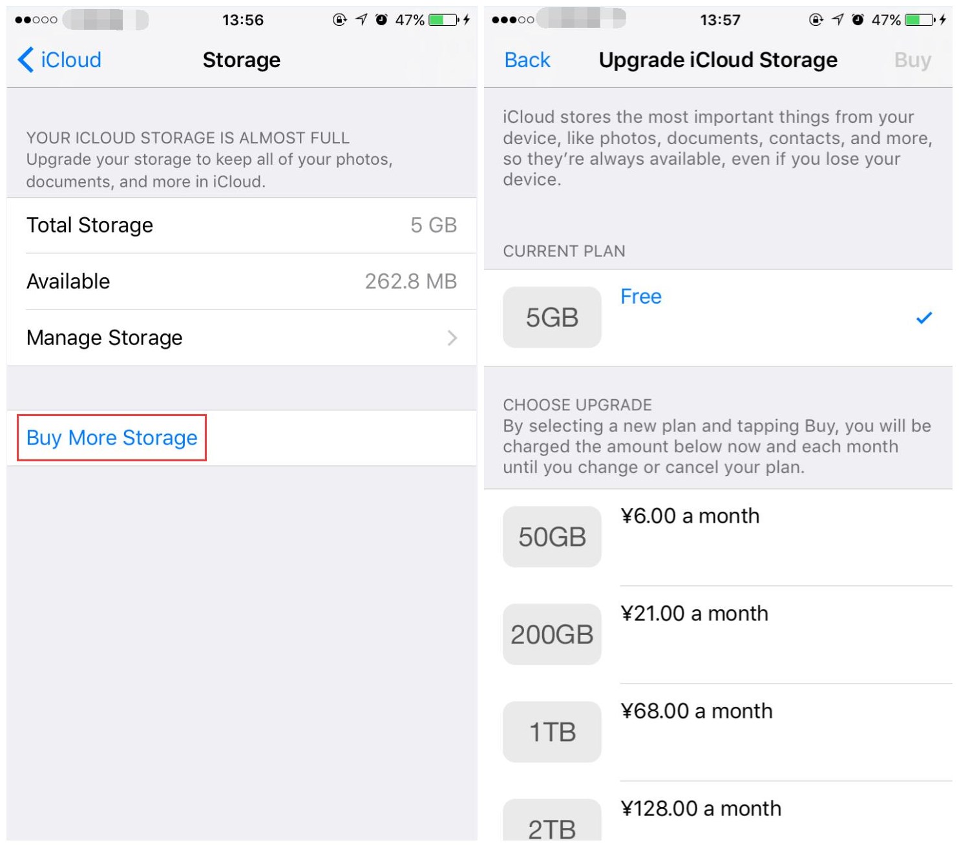The image size is (959, 847).
Task: Tap the 200GB plan badge
Action: (552, 634)
